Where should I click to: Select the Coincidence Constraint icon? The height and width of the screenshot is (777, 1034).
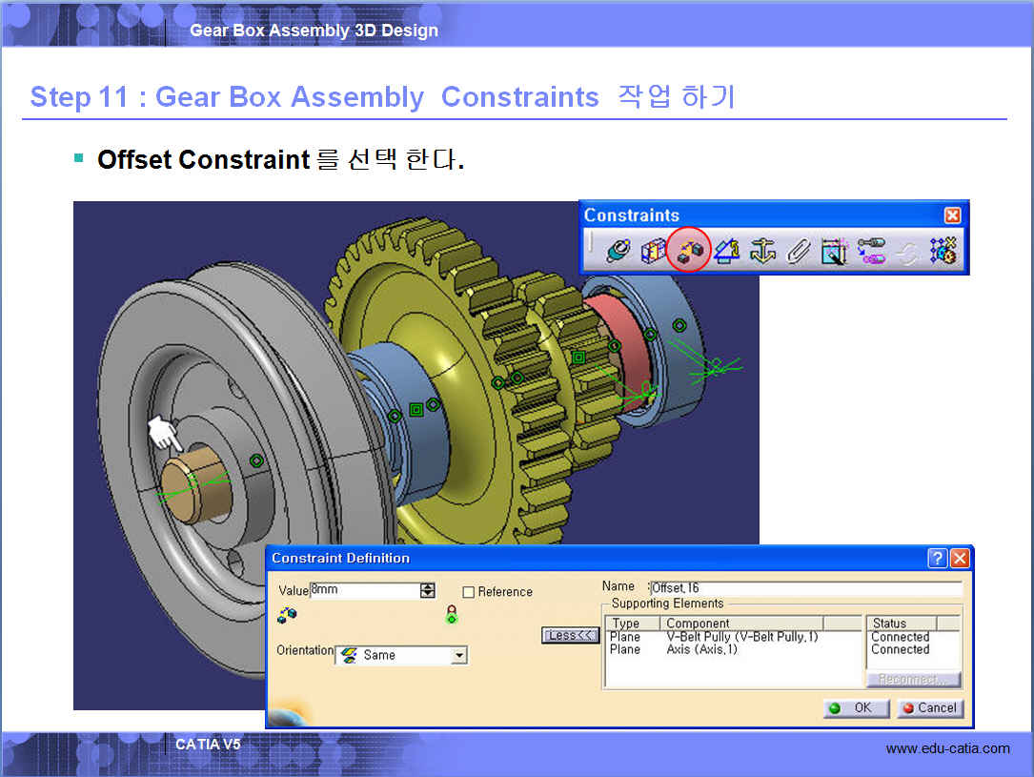(x=618, y=251)
